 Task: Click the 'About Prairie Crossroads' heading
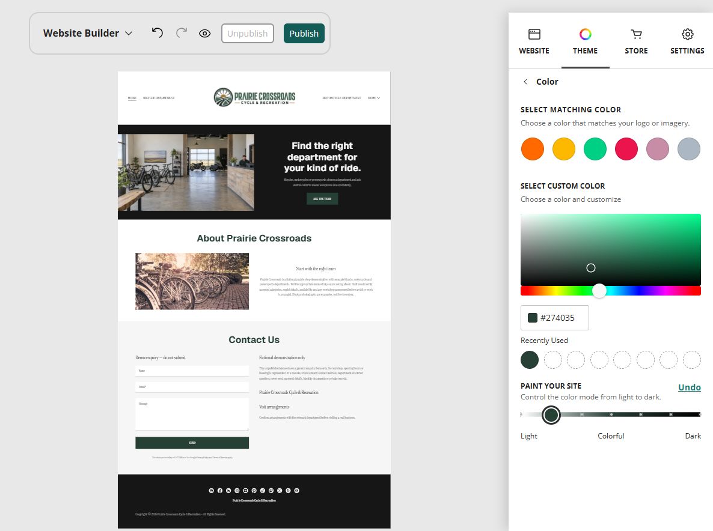point(254,238)
